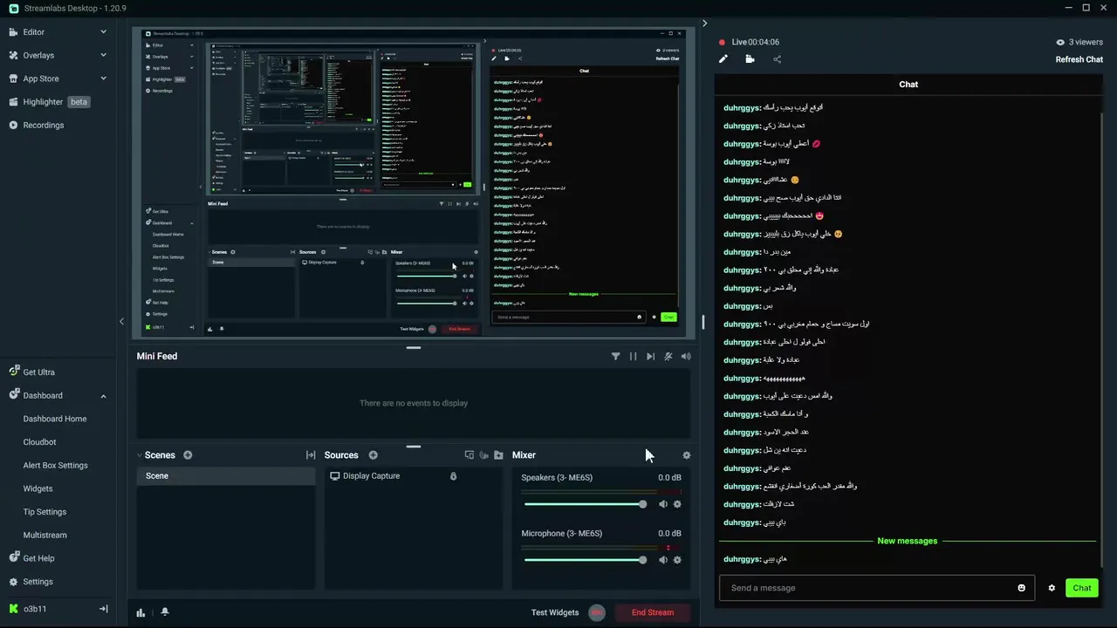1117x628 pixels.
Task: Pause the alert queue in Mini Feed
Action: coord(633,356)
